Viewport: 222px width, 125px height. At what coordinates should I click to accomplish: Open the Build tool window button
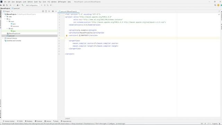[56, 121]
